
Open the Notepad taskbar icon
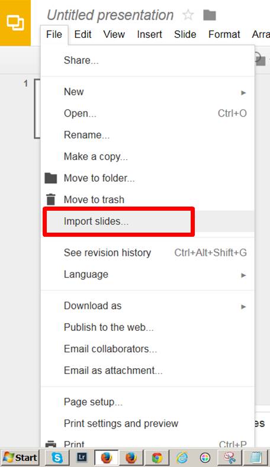click(x=255, y=458)
